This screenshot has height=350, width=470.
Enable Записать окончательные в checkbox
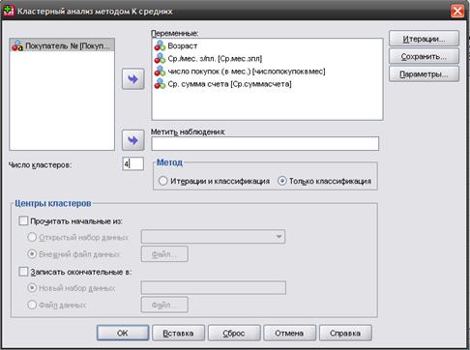coord(23,272)
